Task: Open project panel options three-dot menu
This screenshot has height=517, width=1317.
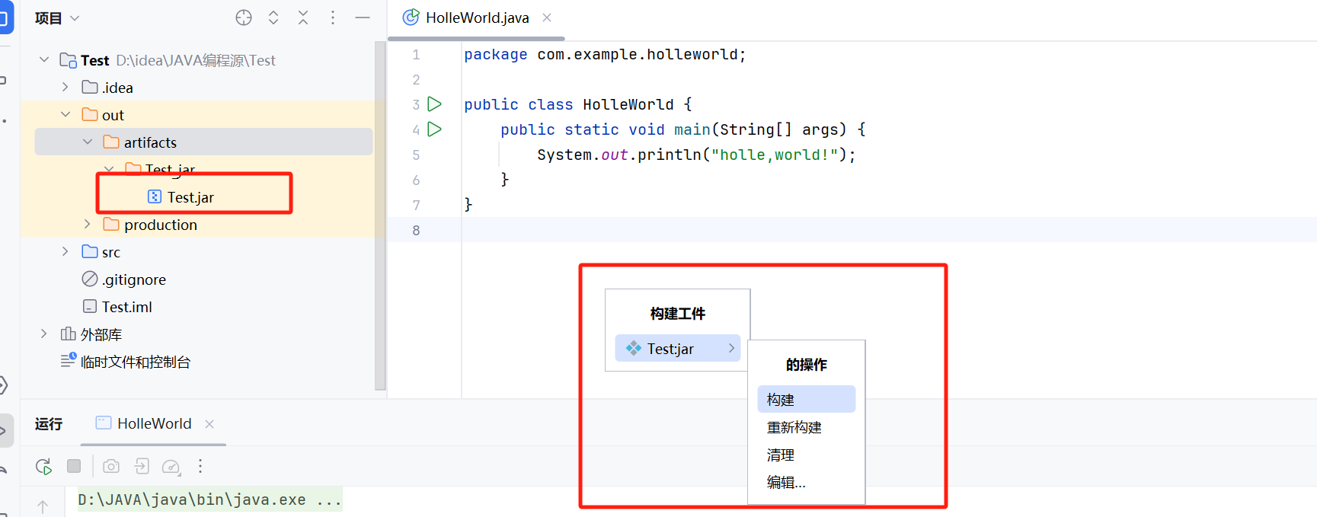Action: [333, 18]
